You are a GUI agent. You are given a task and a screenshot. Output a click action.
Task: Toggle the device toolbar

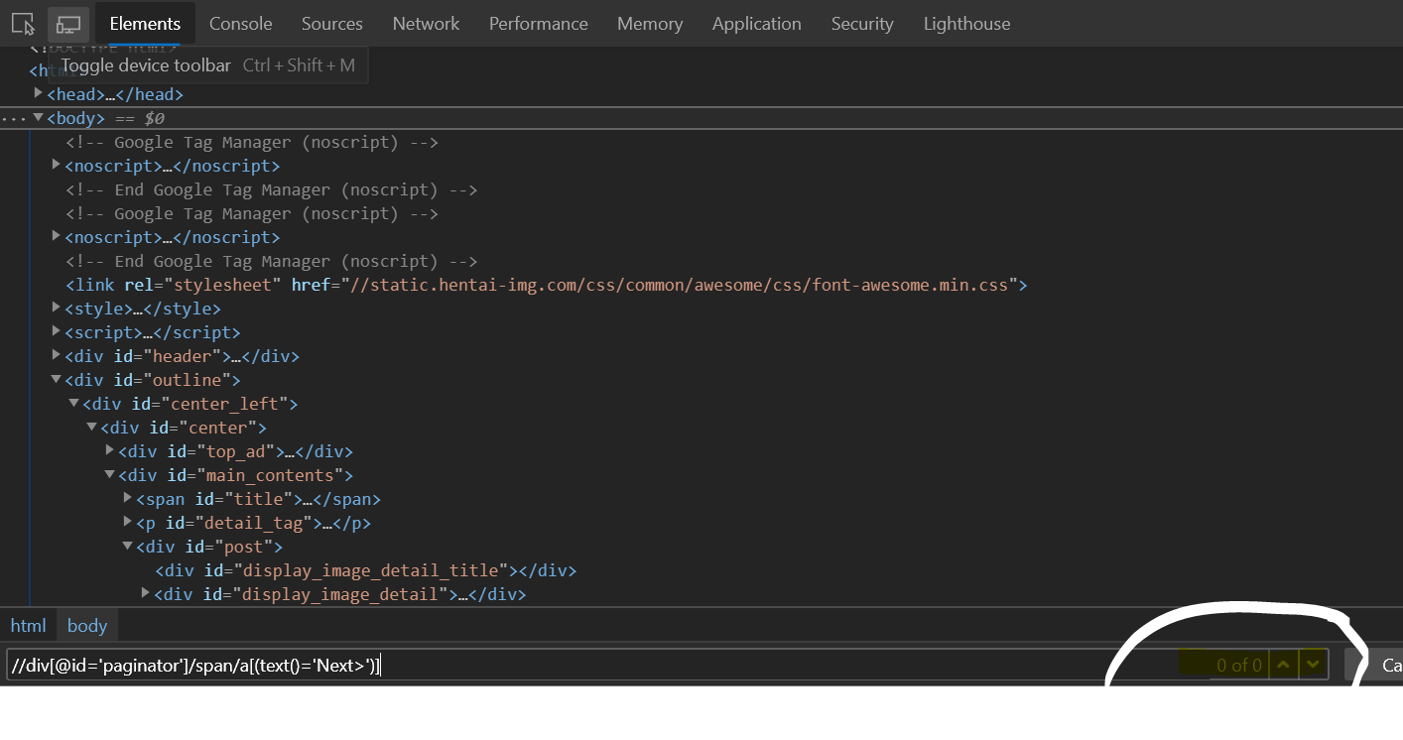pos(67,23)
